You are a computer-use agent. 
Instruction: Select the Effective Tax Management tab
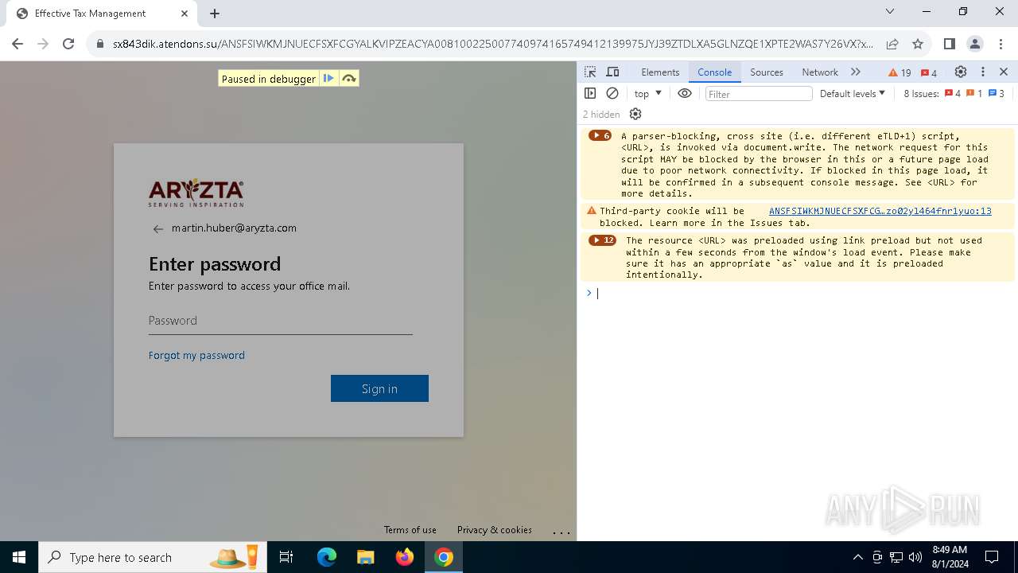tap(100, 14)
